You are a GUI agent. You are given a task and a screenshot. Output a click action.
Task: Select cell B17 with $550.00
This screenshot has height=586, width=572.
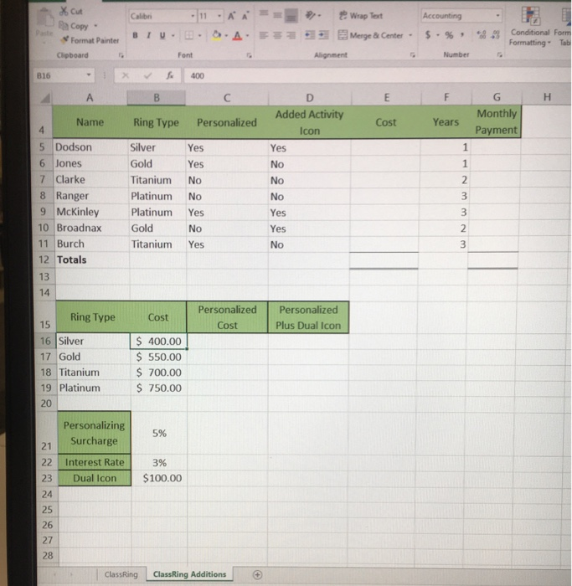tap(158, 357)
